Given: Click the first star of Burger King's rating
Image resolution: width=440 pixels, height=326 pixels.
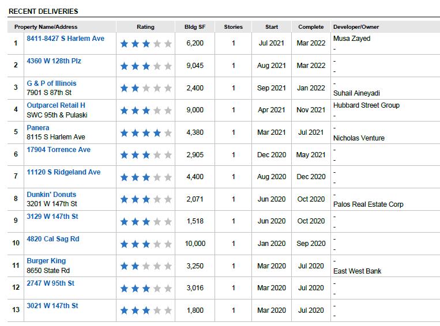Looking at the screenshot, I should (x=124, y=266).
